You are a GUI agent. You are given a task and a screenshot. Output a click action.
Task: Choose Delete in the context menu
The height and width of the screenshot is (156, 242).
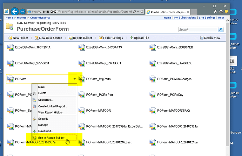(54, 93)
